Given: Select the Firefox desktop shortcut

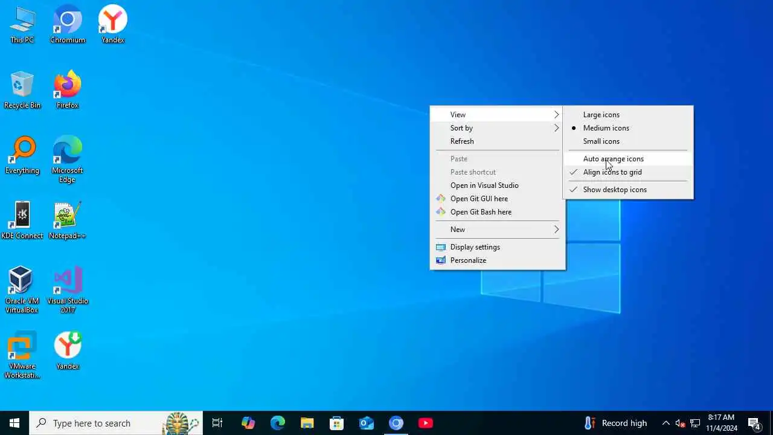Looking at the screenshot, I should click(68, 91).
